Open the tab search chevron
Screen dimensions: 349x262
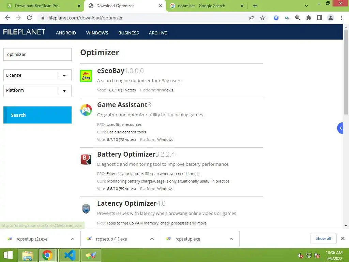coord(306,6)
